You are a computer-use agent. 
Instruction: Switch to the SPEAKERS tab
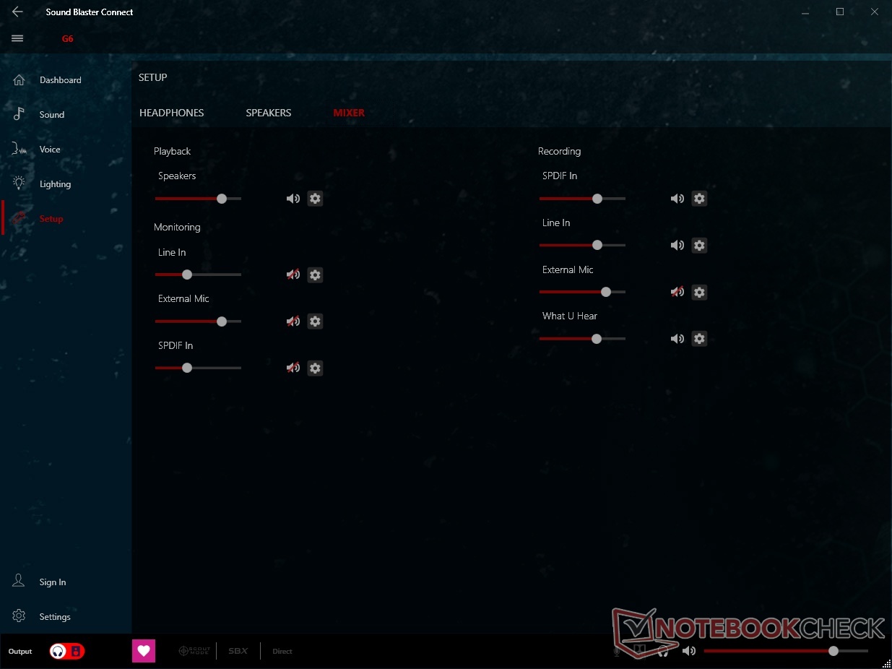(269, 113)
